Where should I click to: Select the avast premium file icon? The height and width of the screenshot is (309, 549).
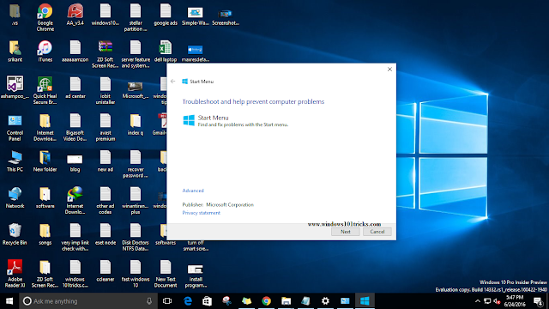106,127
